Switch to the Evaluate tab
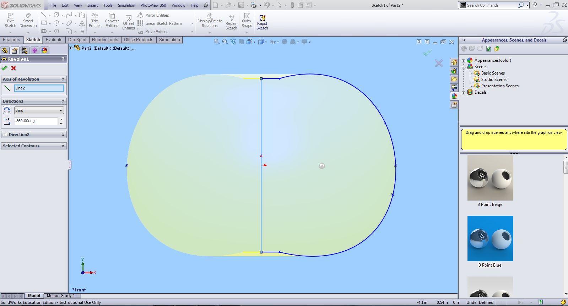Viewport: 568px width, 306px height. pos(54,40)
